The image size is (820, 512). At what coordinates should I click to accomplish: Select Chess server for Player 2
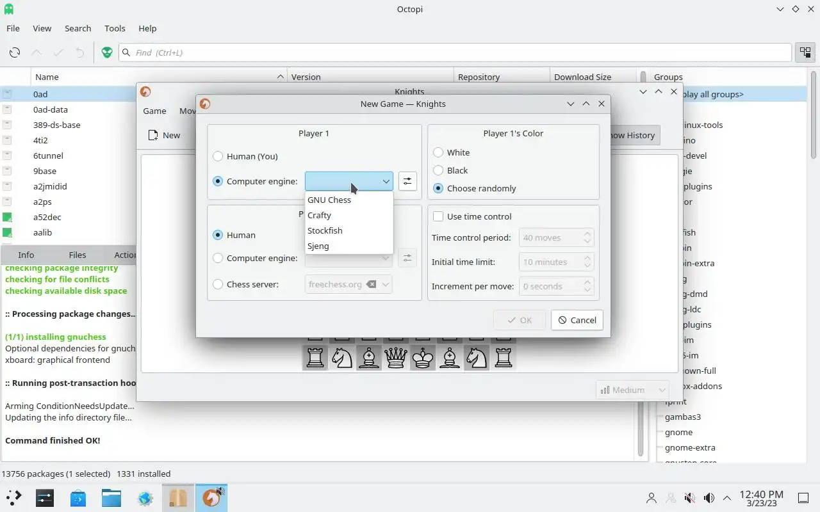[245, 284]
